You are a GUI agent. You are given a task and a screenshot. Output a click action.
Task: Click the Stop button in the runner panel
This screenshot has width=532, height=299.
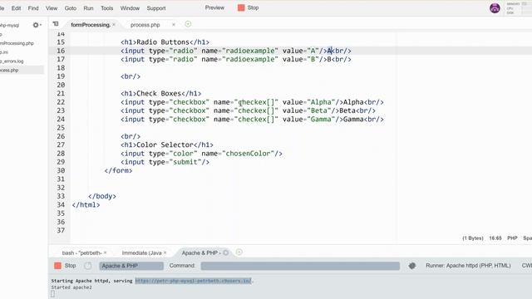click(65, 266)
